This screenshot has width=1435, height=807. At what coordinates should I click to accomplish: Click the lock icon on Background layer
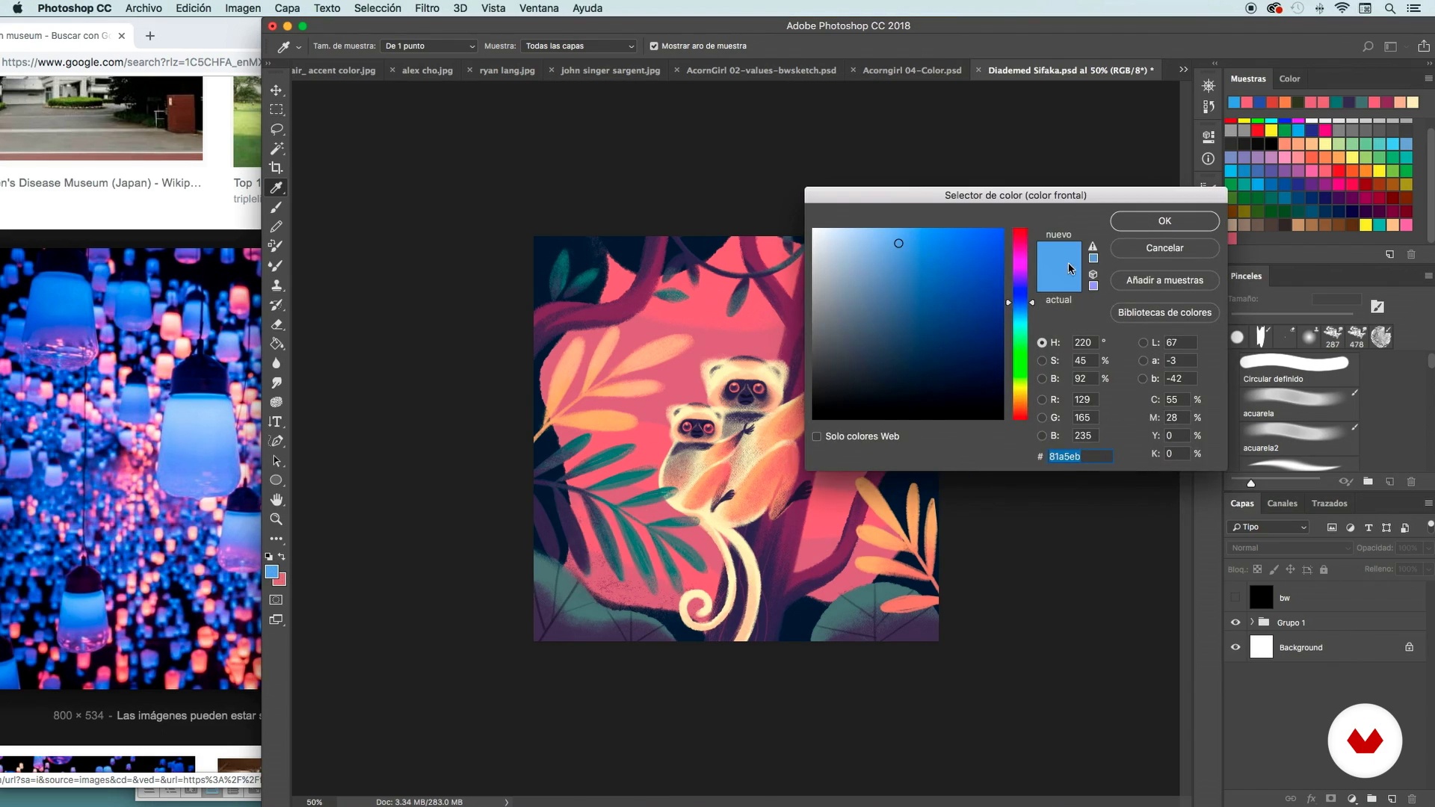[x=1409, y=647]
